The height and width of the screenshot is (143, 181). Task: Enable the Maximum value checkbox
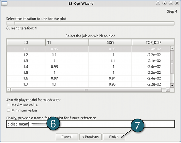(x=8, y=105)
